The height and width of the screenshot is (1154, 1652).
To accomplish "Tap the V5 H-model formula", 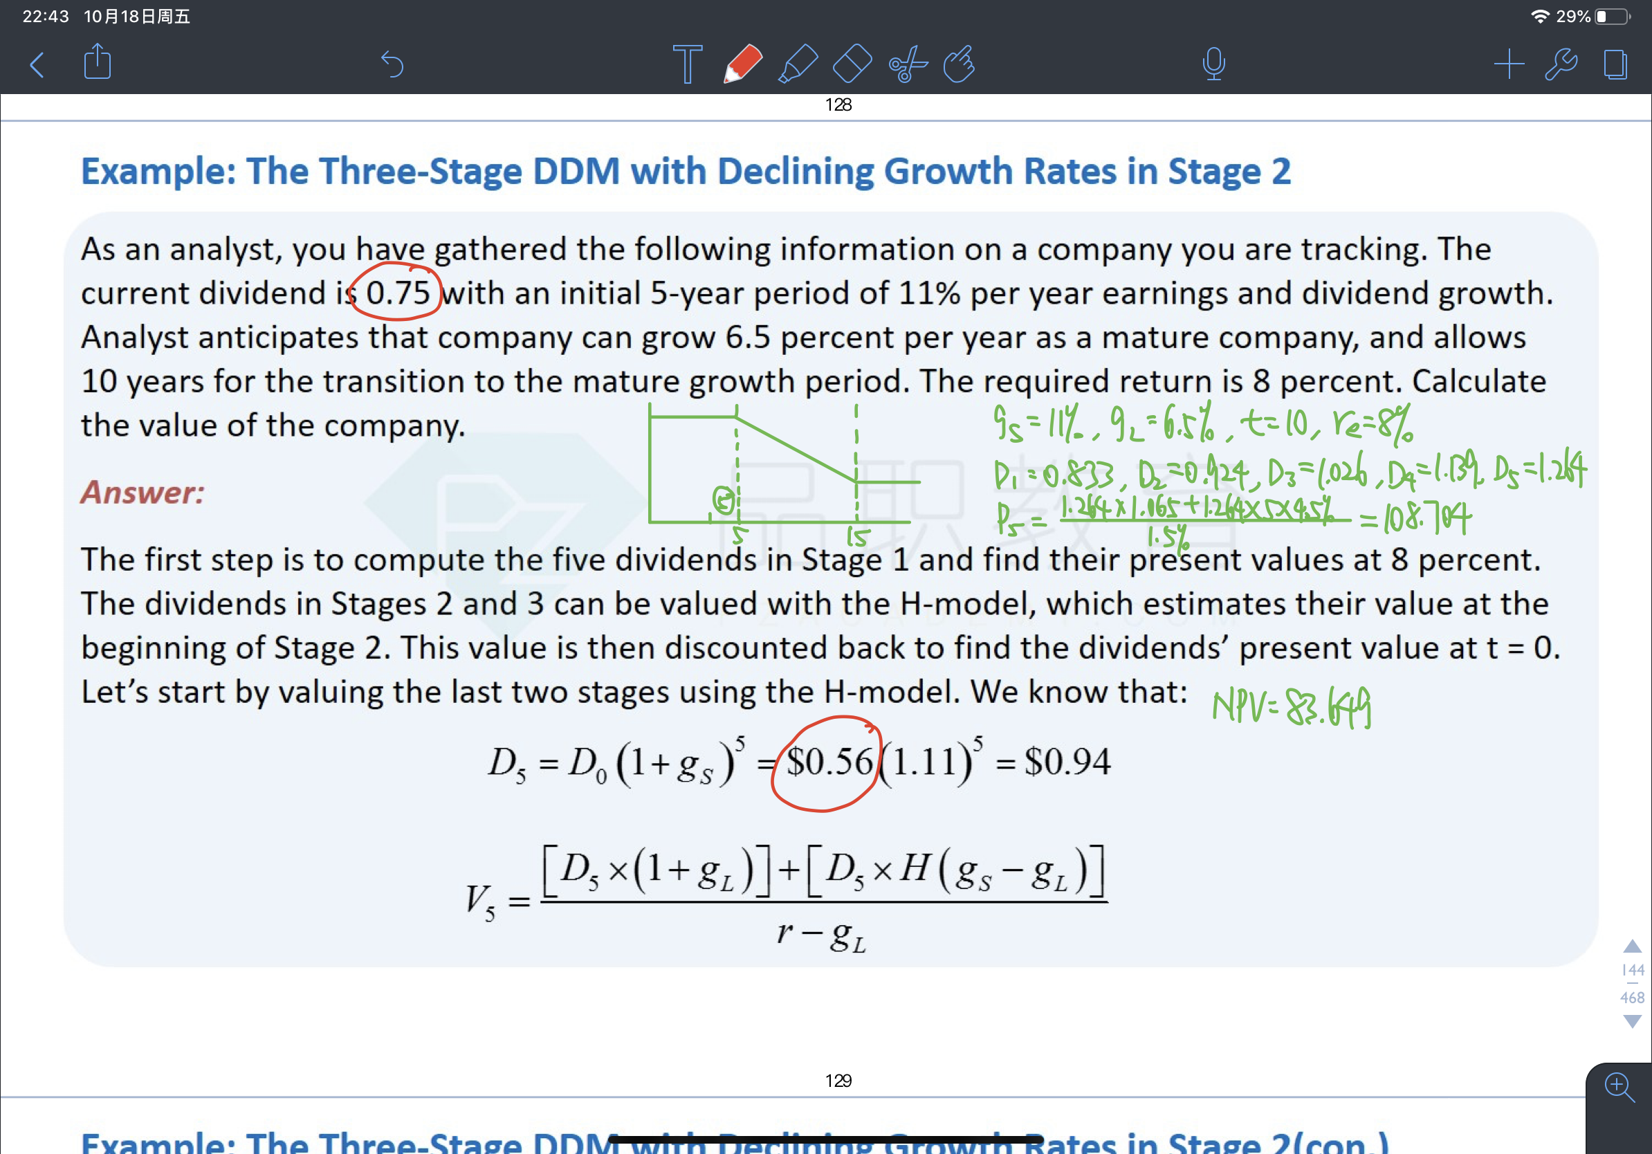I will click(786, 899).
